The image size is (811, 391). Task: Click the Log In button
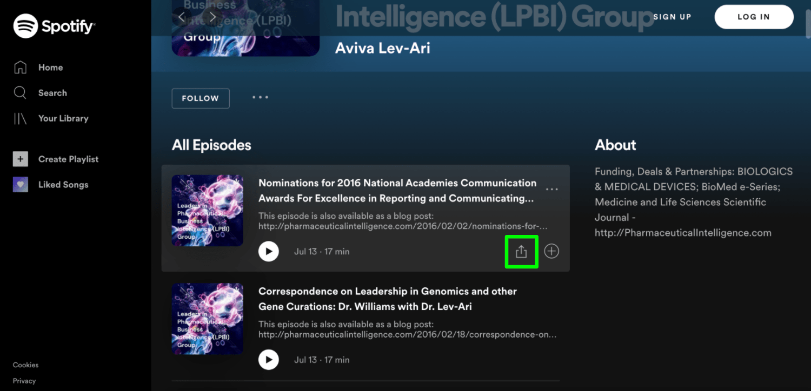tap(754, 17)
